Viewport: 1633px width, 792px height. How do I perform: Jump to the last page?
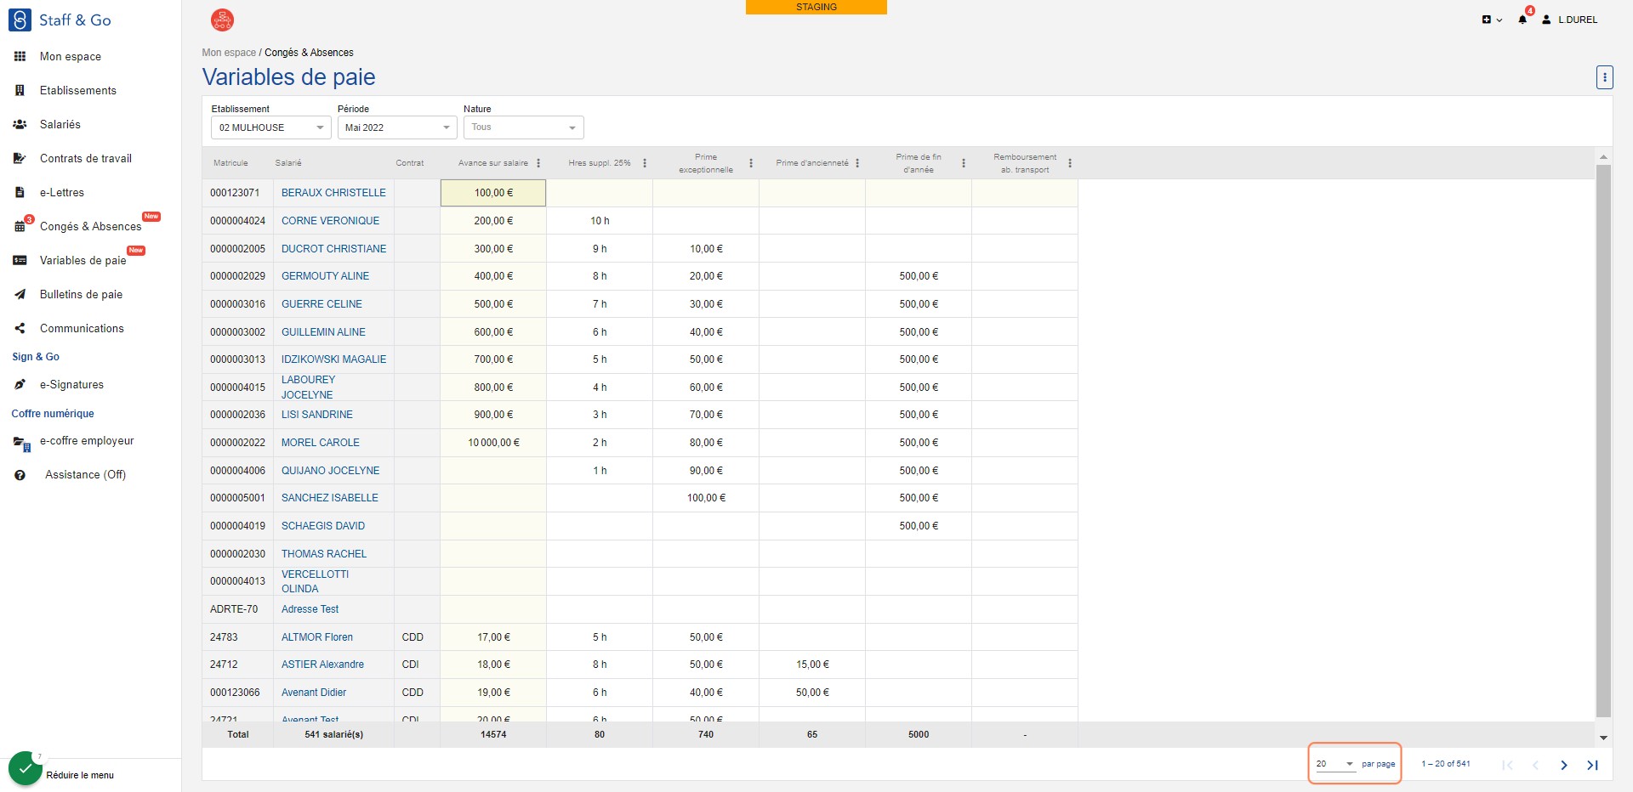pyautogui.click(x=1592, y=765)
